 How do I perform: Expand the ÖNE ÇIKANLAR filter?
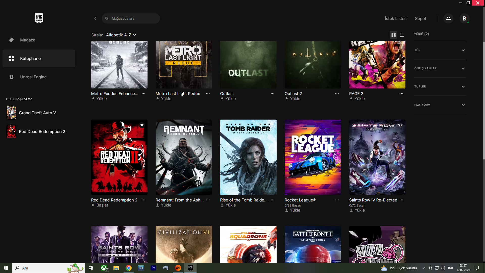[x=440, y=68]
